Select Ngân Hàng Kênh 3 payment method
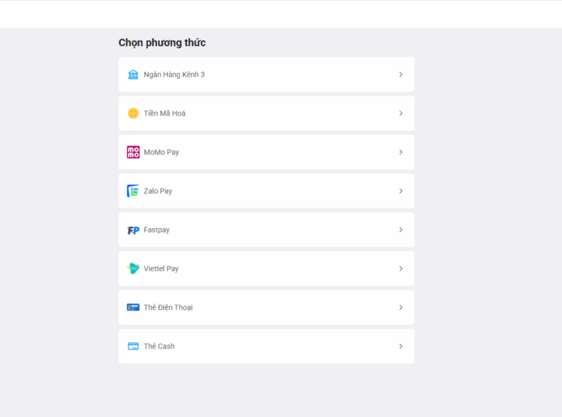Screen dimensions: 562x417 pos(266,75)
